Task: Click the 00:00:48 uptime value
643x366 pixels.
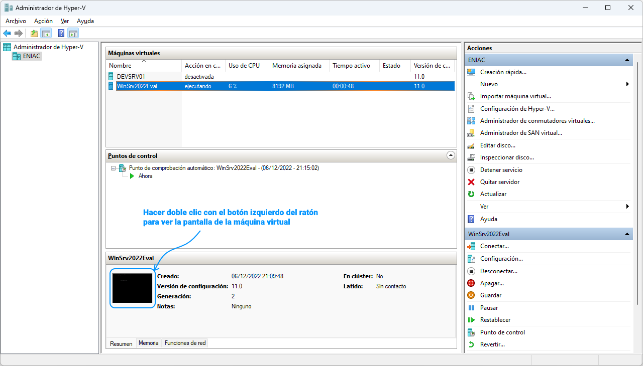Action: [x=343, y=86]
